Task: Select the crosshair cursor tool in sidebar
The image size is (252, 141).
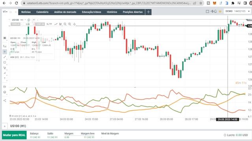Action: pos(5,52)
